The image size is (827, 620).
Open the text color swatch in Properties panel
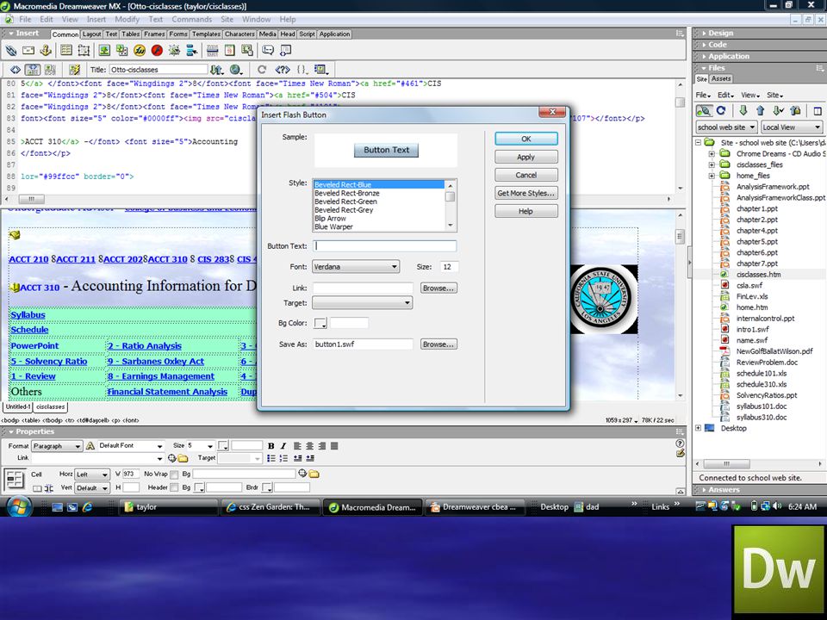224,446
